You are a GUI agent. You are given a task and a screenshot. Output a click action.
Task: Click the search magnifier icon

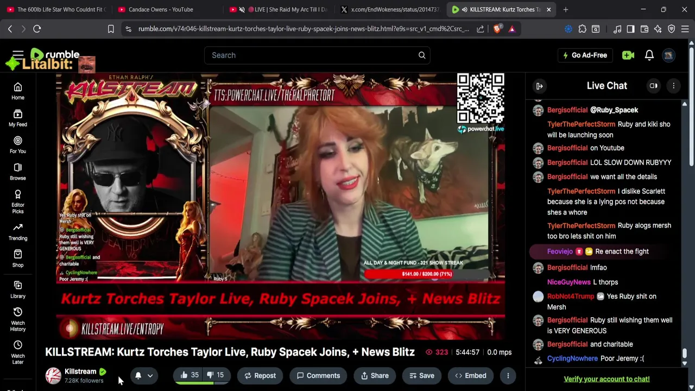[422, 55]
